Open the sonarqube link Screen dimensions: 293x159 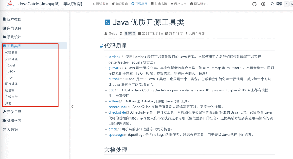117,107
